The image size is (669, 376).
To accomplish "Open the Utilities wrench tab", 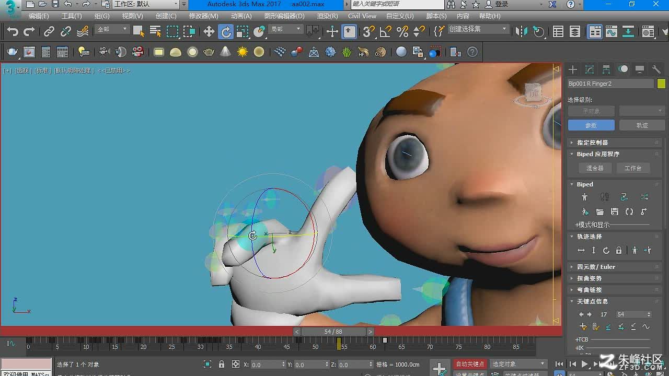I will point(656,69).
